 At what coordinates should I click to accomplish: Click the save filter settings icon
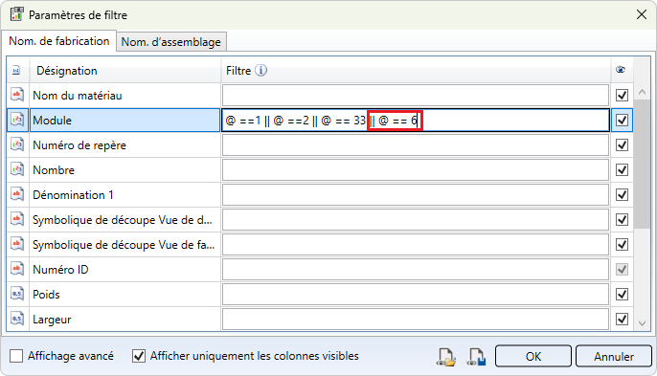click(x=477, y=357)
